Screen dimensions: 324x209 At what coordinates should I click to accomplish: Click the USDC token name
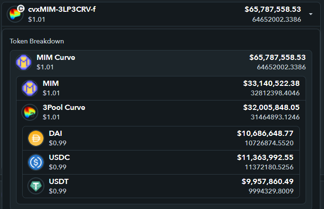click(x=60, y=158)
